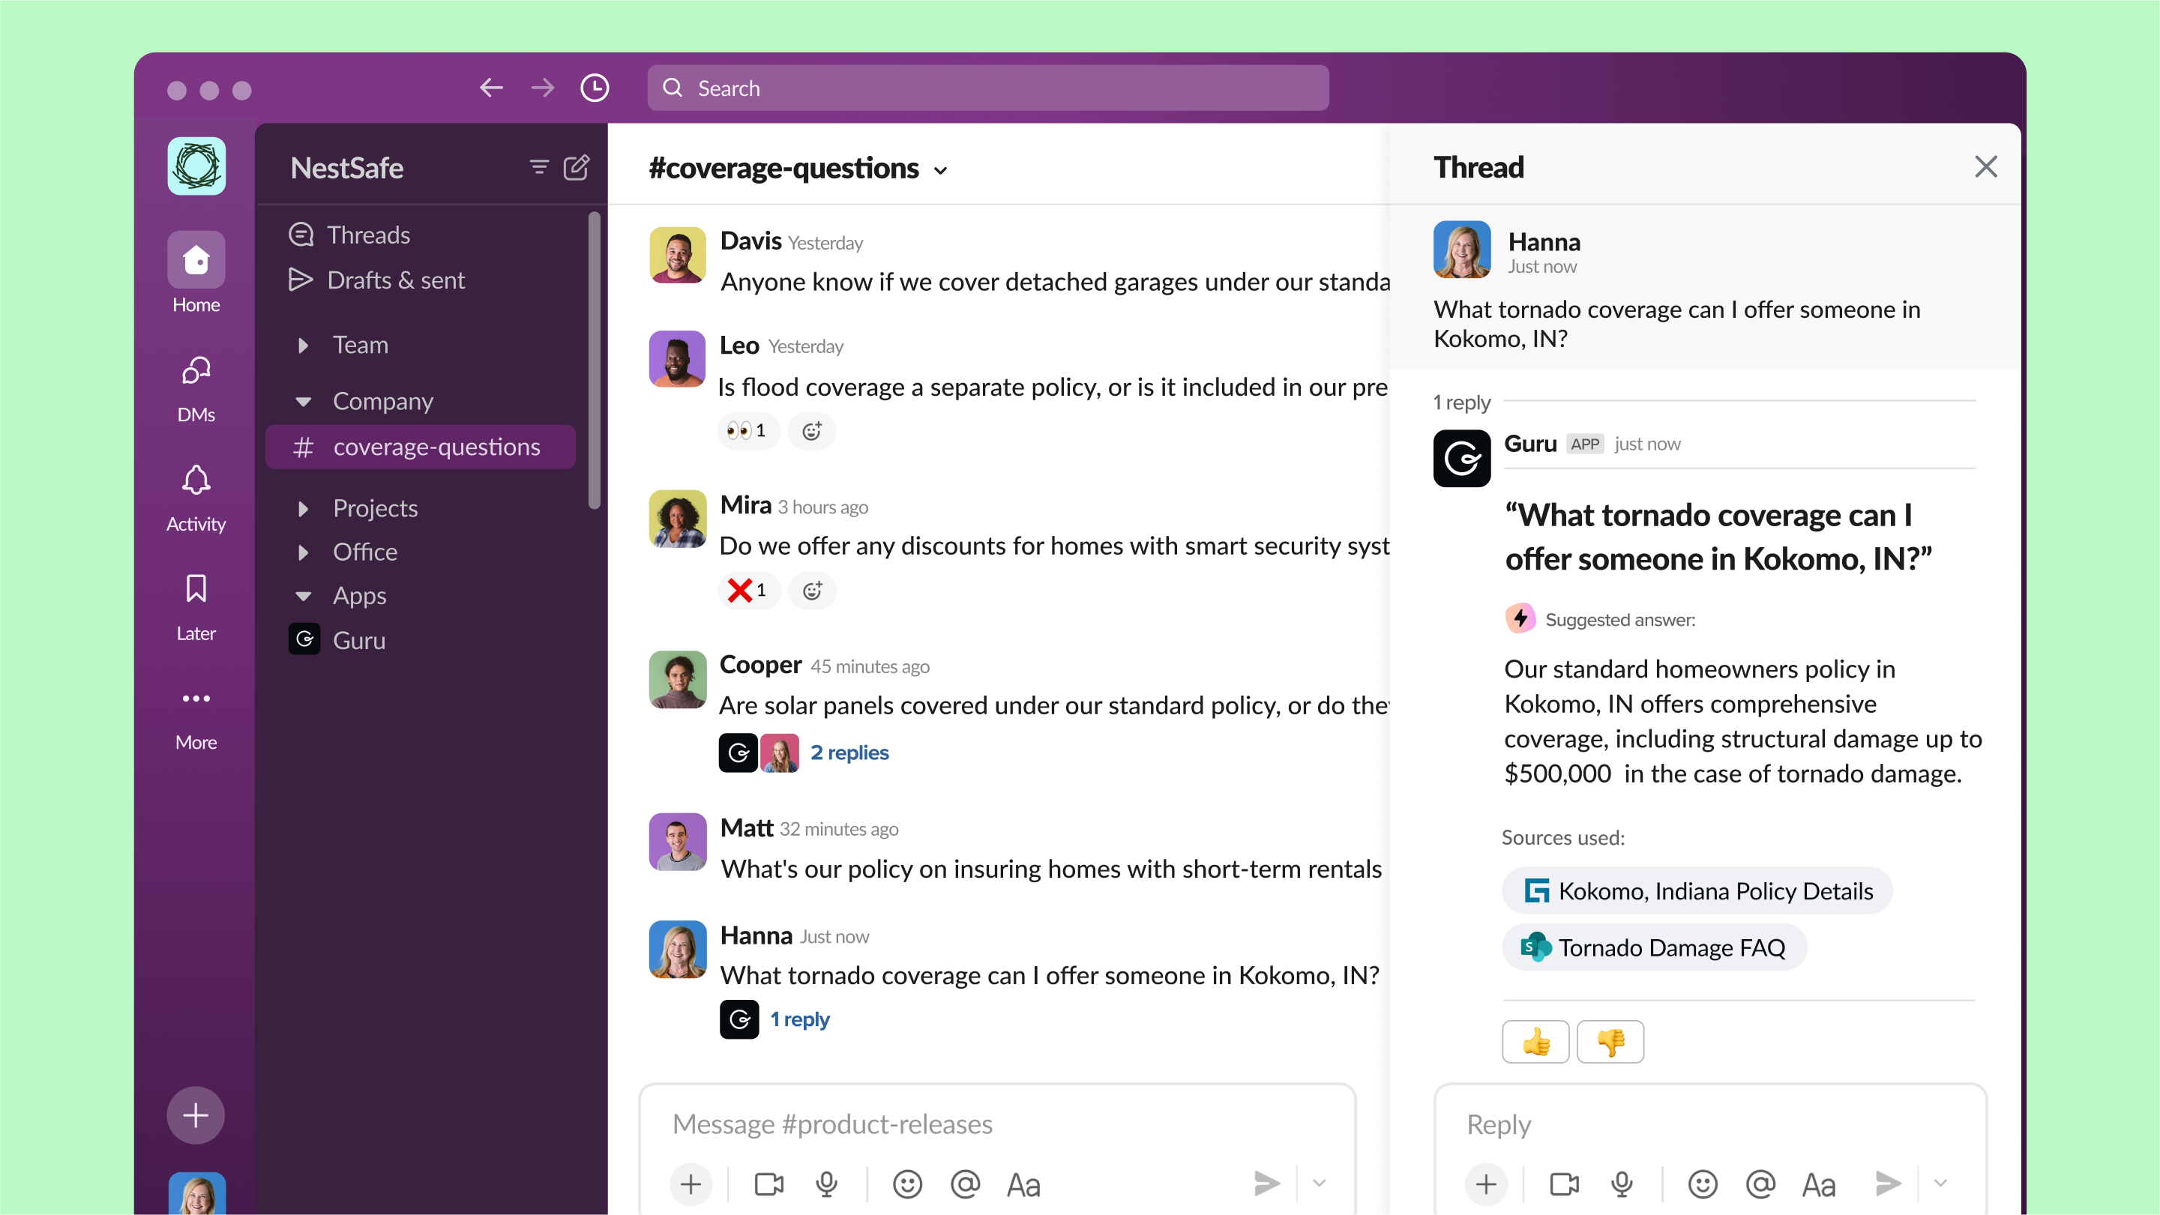Expand the Projects section
This screenshot has width=2160, height=1215.
coord(304,508)
